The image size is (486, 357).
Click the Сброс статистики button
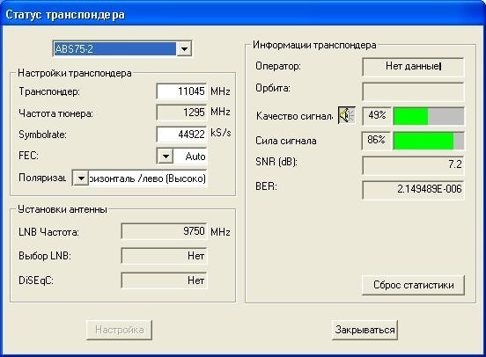click(x=414, y=285)
